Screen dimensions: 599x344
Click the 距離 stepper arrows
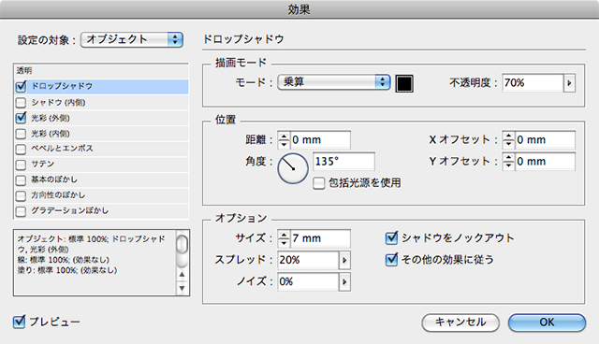click(284, 140)
